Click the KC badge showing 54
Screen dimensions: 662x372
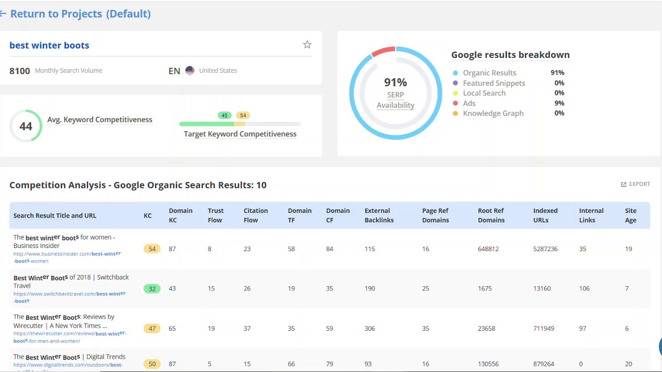(152, 249)
